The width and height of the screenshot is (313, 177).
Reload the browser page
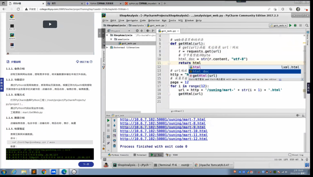[18, 9]
